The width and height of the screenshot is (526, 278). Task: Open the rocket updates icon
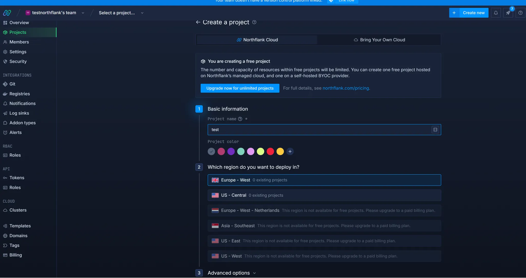[508, 13]
